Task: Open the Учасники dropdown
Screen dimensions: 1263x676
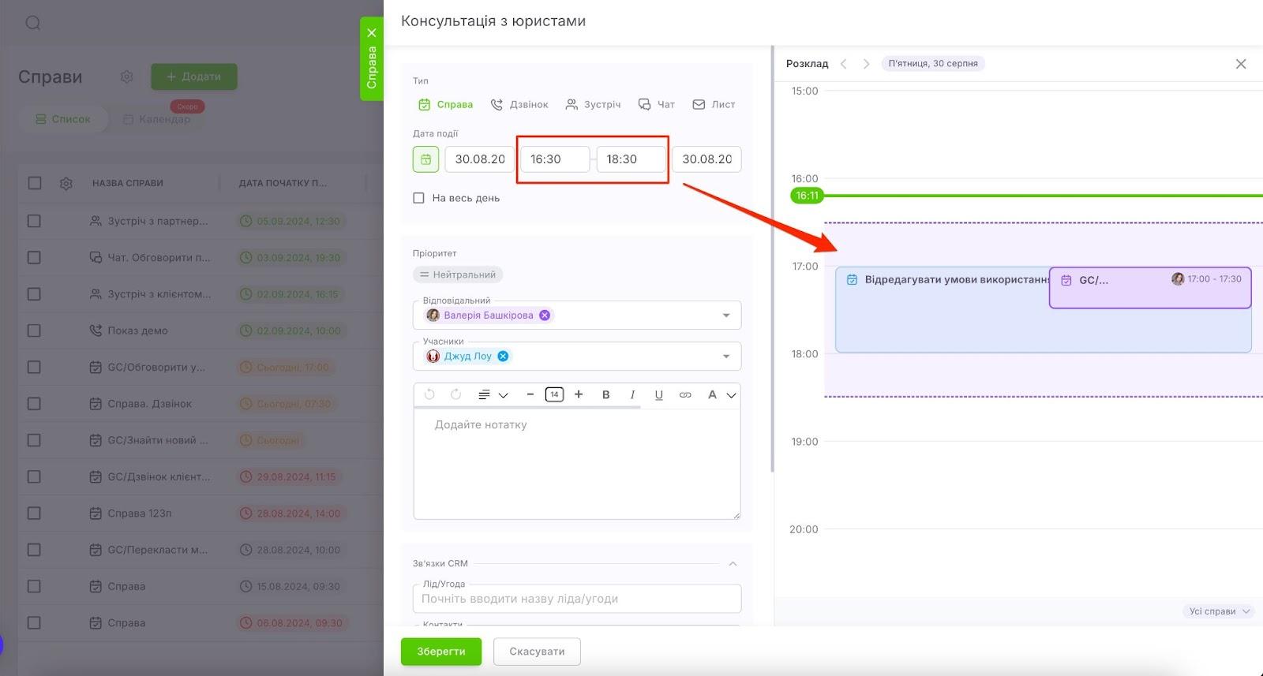Action: point(726,357)
